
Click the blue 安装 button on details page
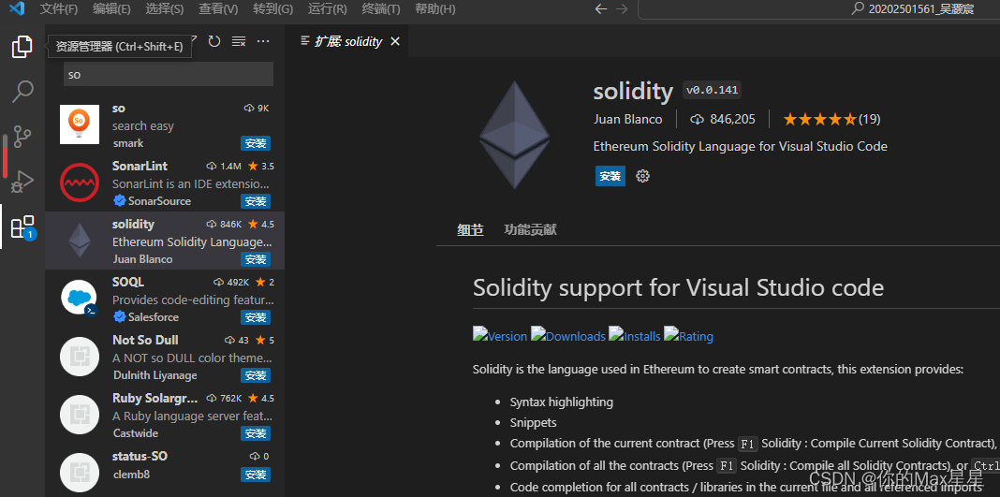click(x=610, y=176)
